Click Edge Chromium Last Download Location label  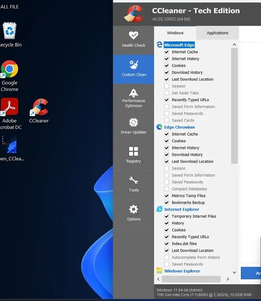coord(192,162)
